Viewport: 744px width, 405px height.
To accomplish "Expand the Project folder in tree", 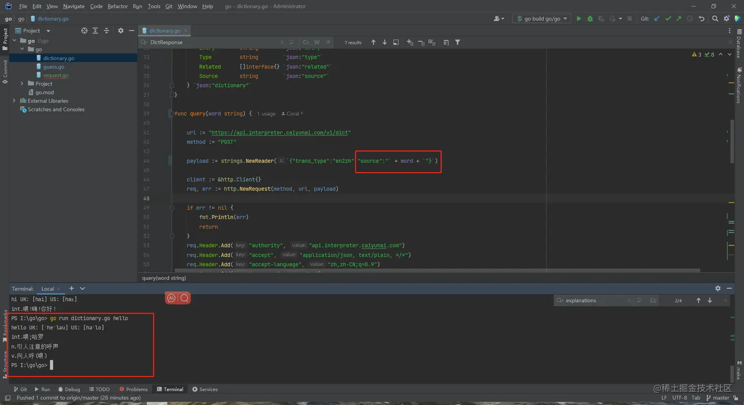I will click(22, 84).
